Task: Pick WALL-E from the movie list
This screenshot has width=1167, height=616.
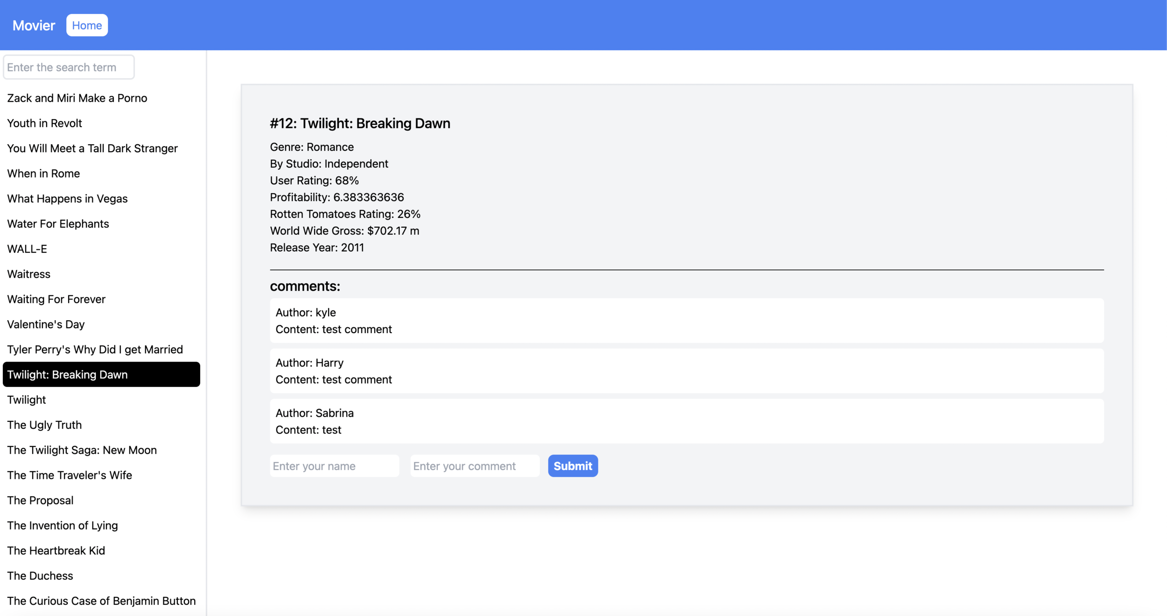Action: point(27,249)
